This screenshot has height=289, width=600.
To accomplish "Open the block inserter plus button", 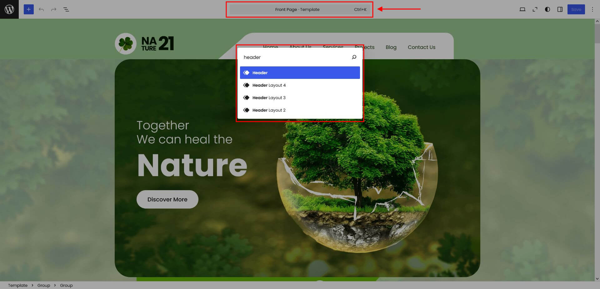I will [28, 9].
